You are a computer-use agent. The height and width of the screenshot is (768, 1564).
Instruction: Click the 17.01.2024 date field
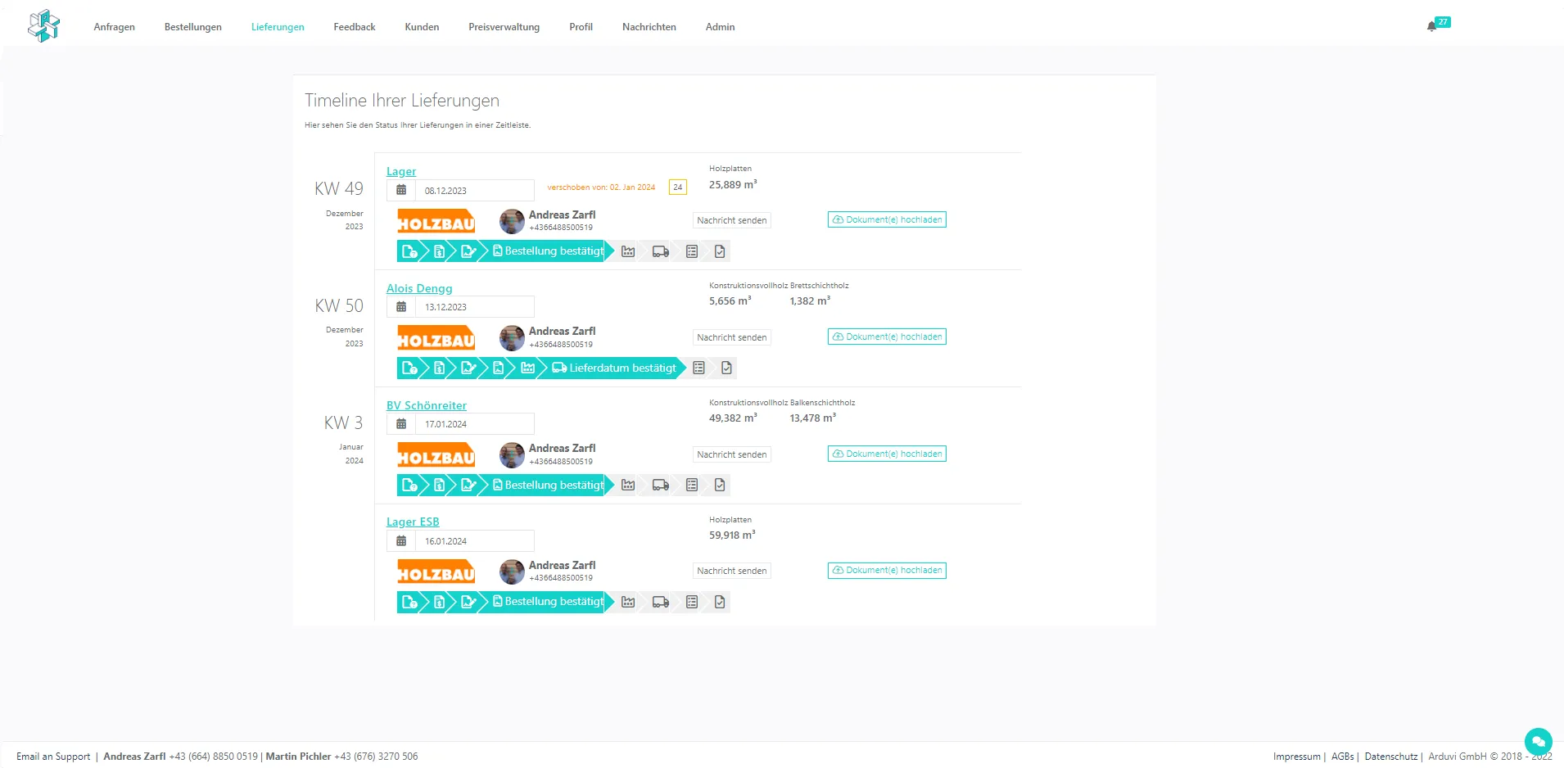click(x=475, y=424)
